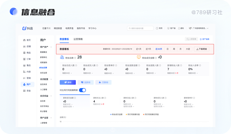
Task: Select the 新粉 segment button
Action: [x=68, y=82]
